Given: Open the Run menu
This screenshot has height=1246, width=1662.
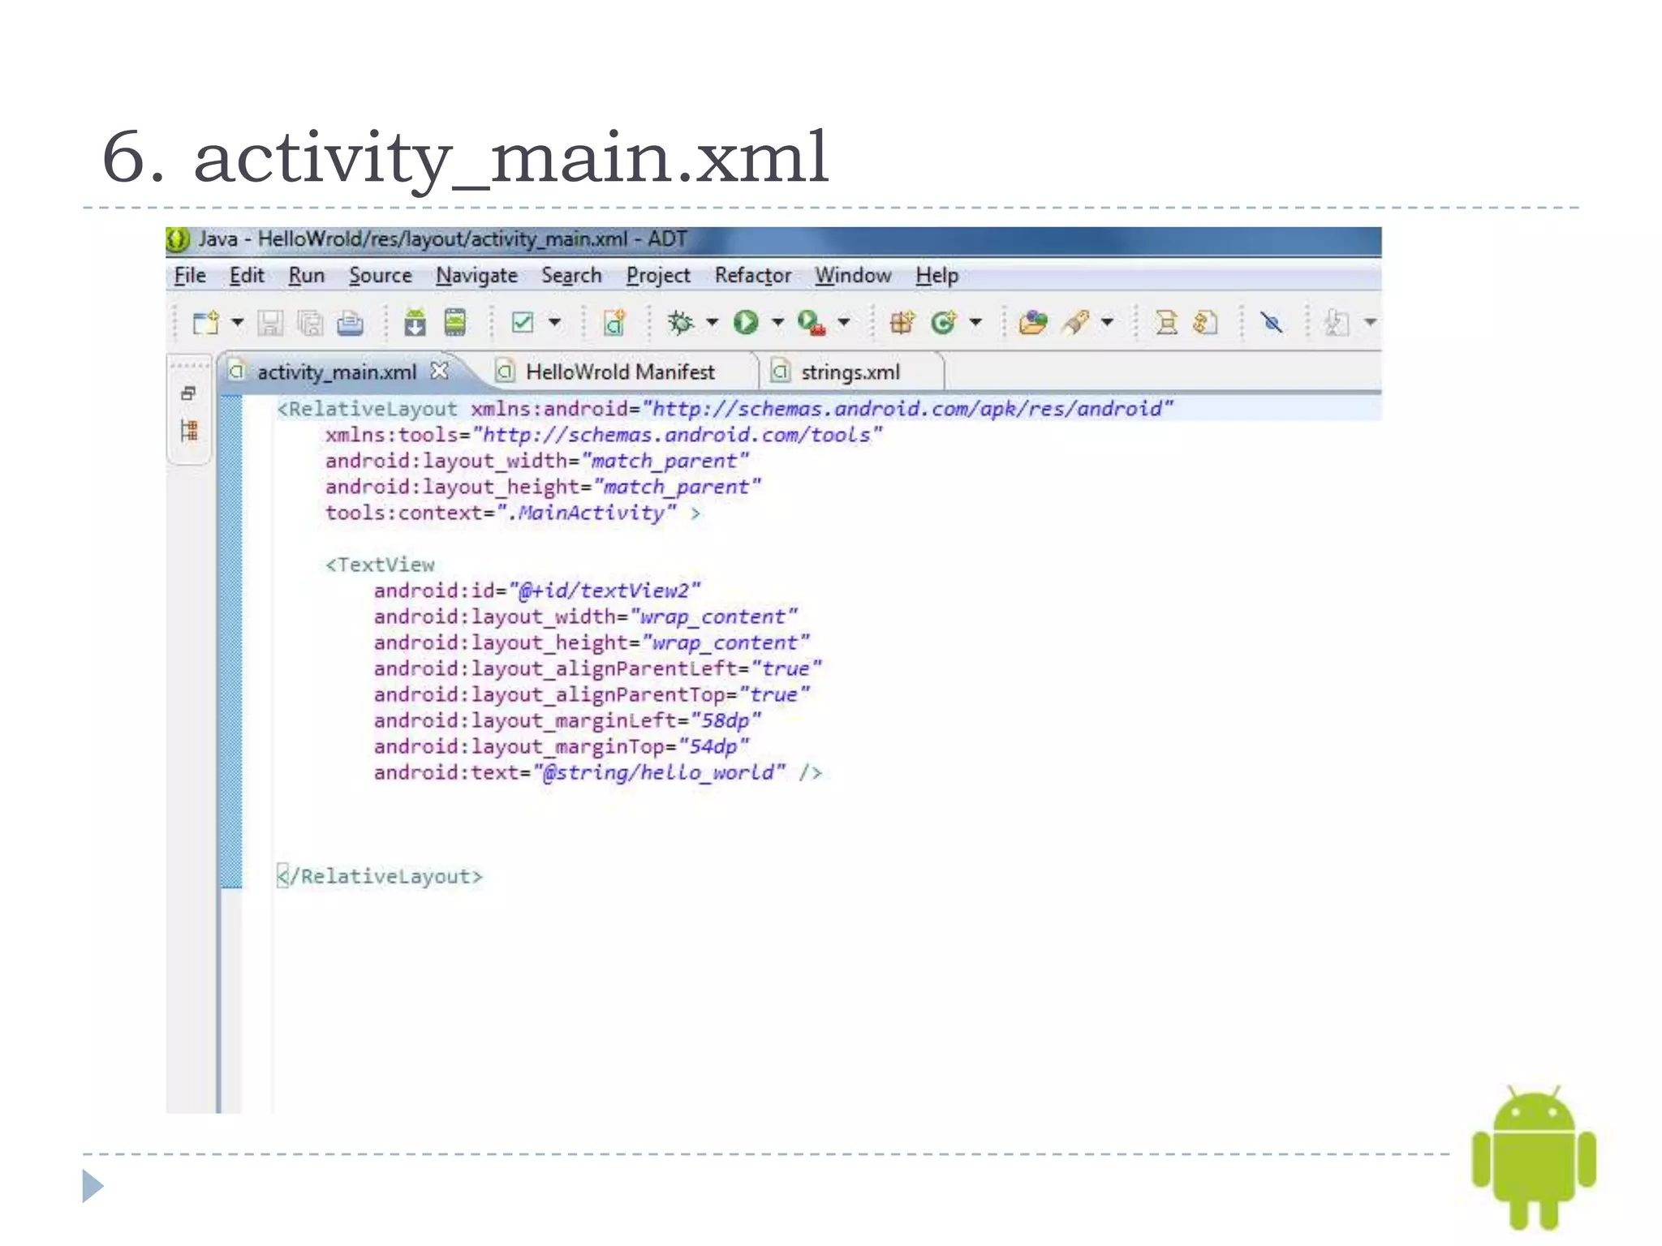Looking at the screenshot, I should [x=306, y=276].
